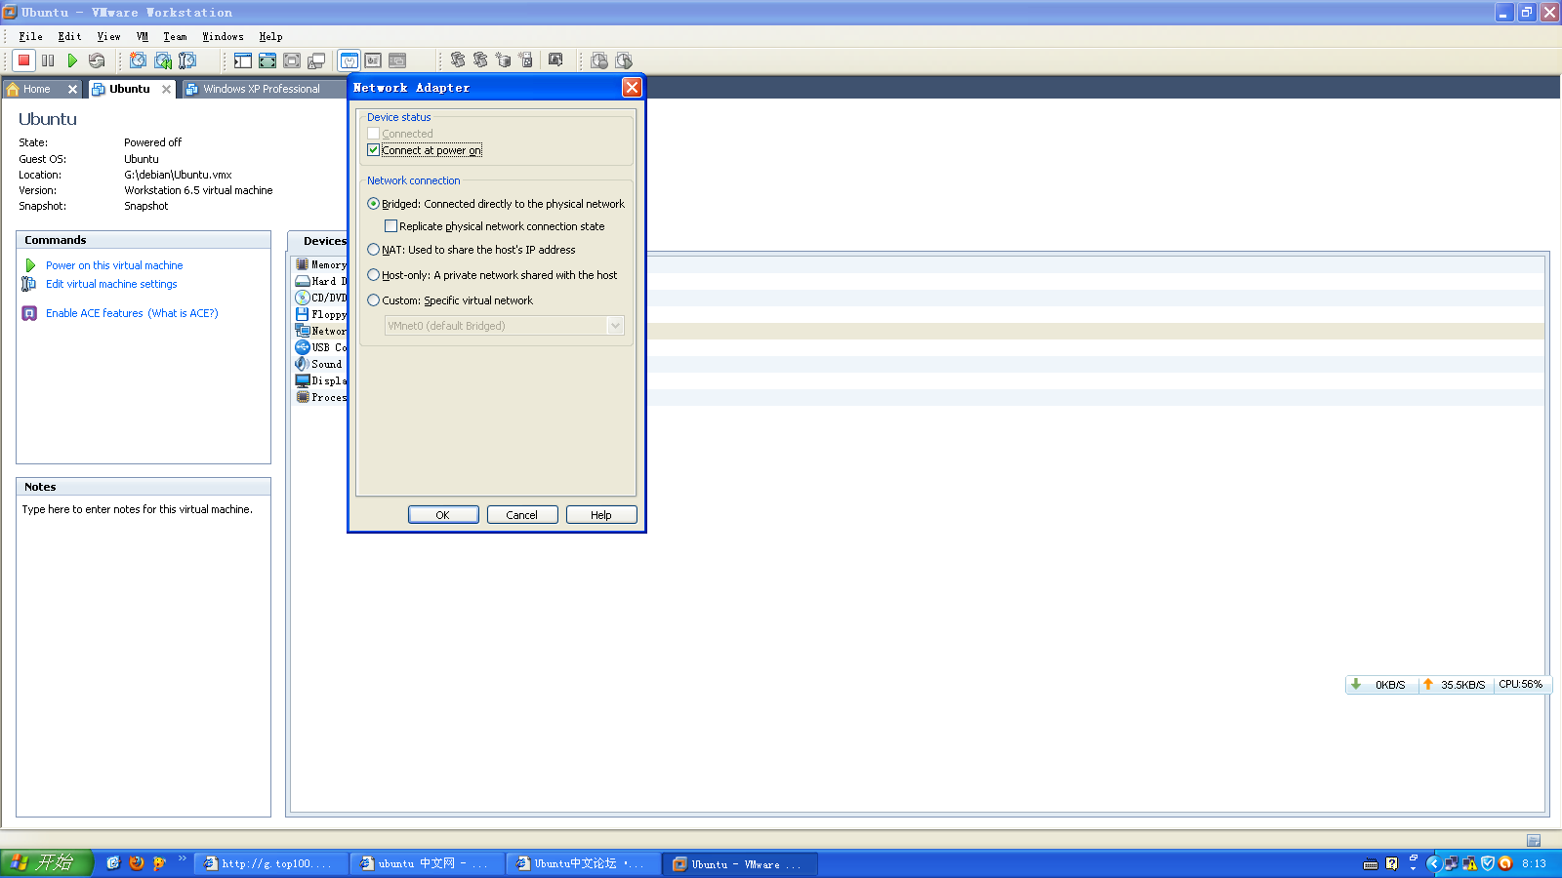Click the What is ACE? link
The height and width of the screenshot is (878, 1562).
point(184,313)
